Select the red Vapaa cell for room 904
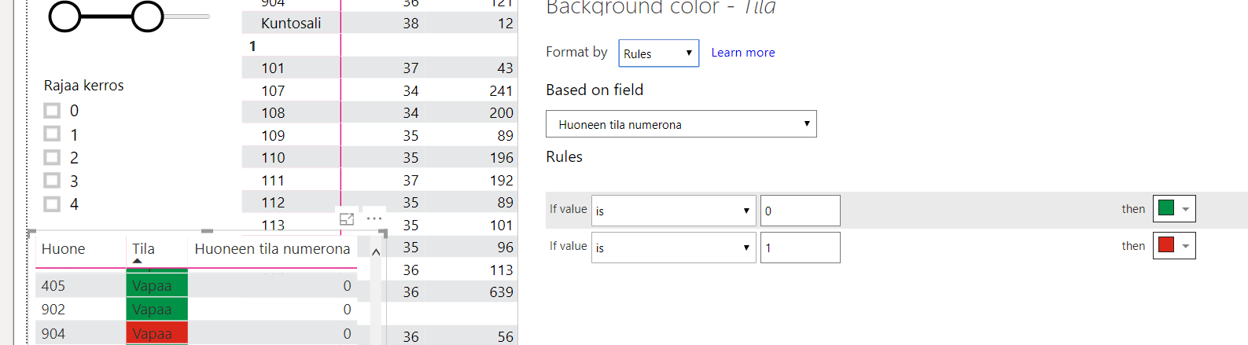This screenshot has height=345, width=1248. pyautogui.click(x=156, y=333)
